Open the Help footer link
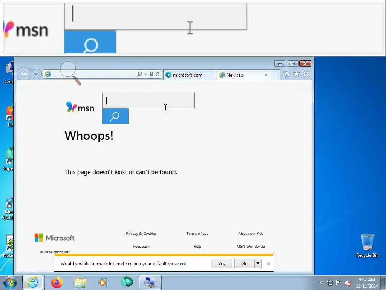386x290 pixels. pos(198,246)
